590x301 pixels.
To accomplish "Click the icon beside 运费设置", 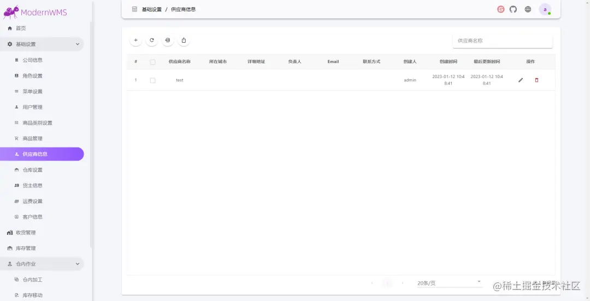I will point(16,201).
